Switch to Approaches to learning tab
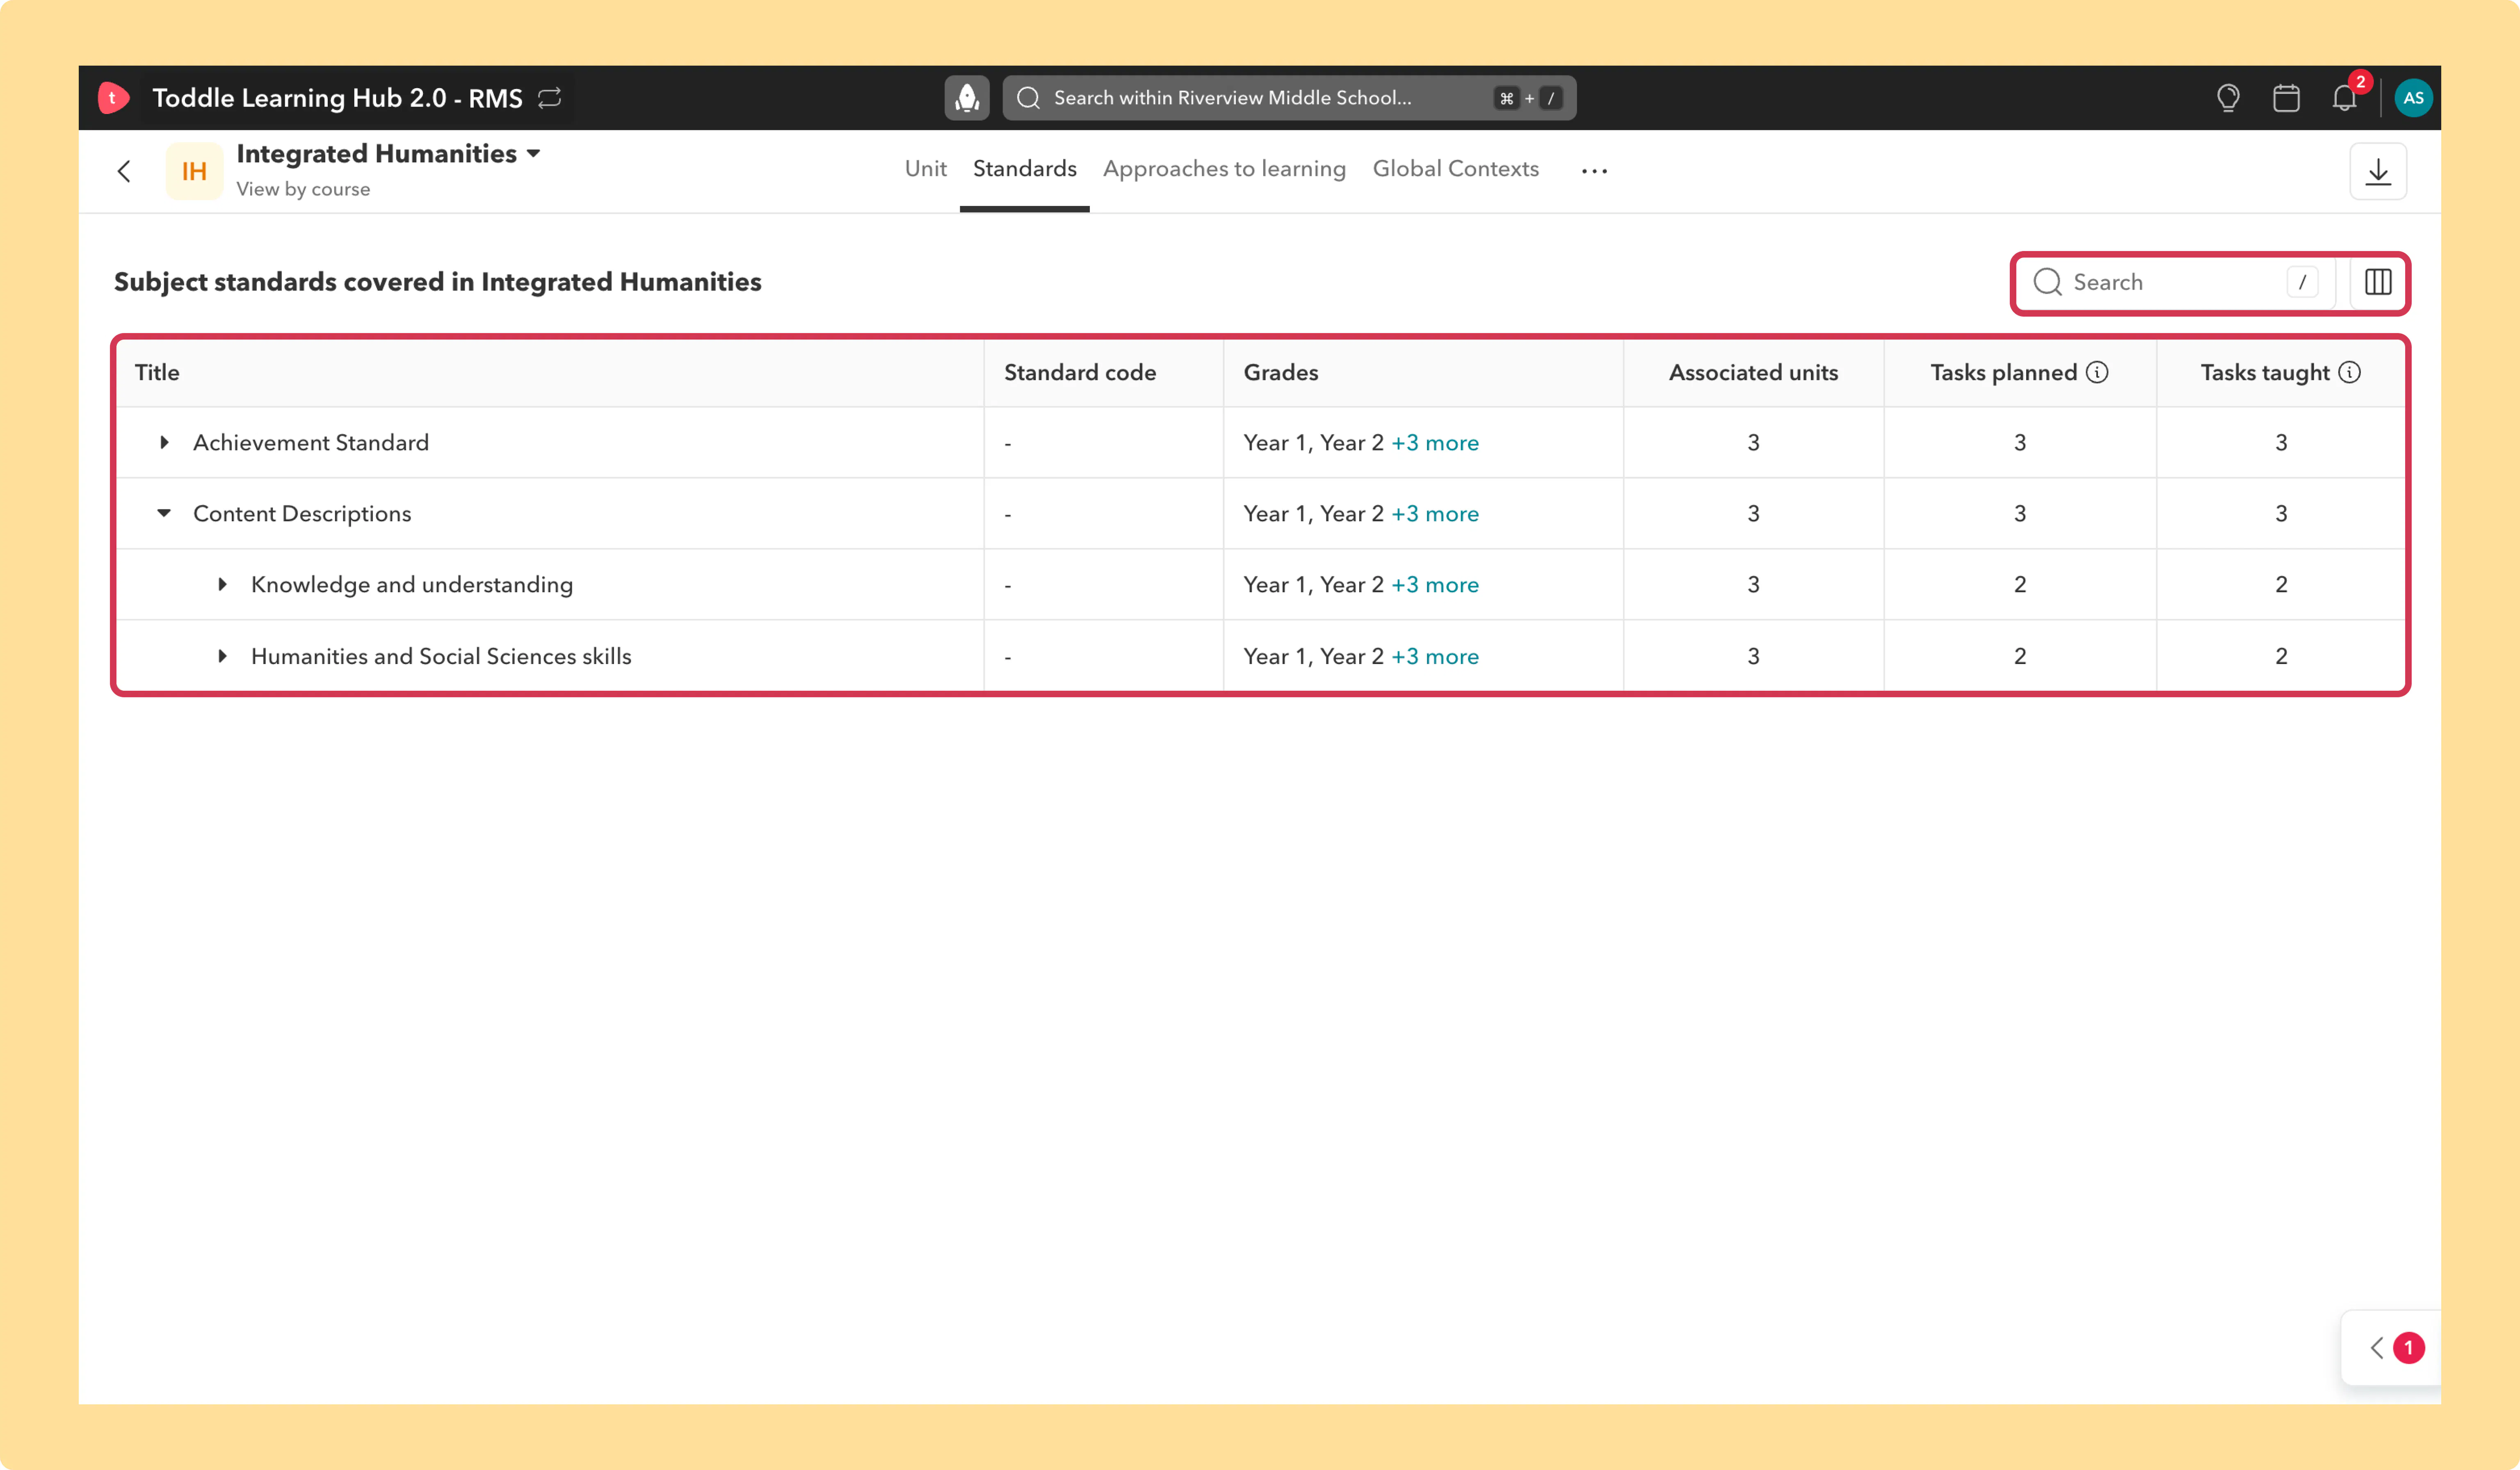 (x=1224, y=169)
